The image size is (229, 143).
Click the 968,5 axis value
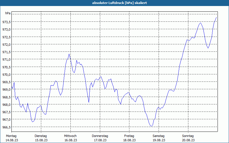pos(6,97)
